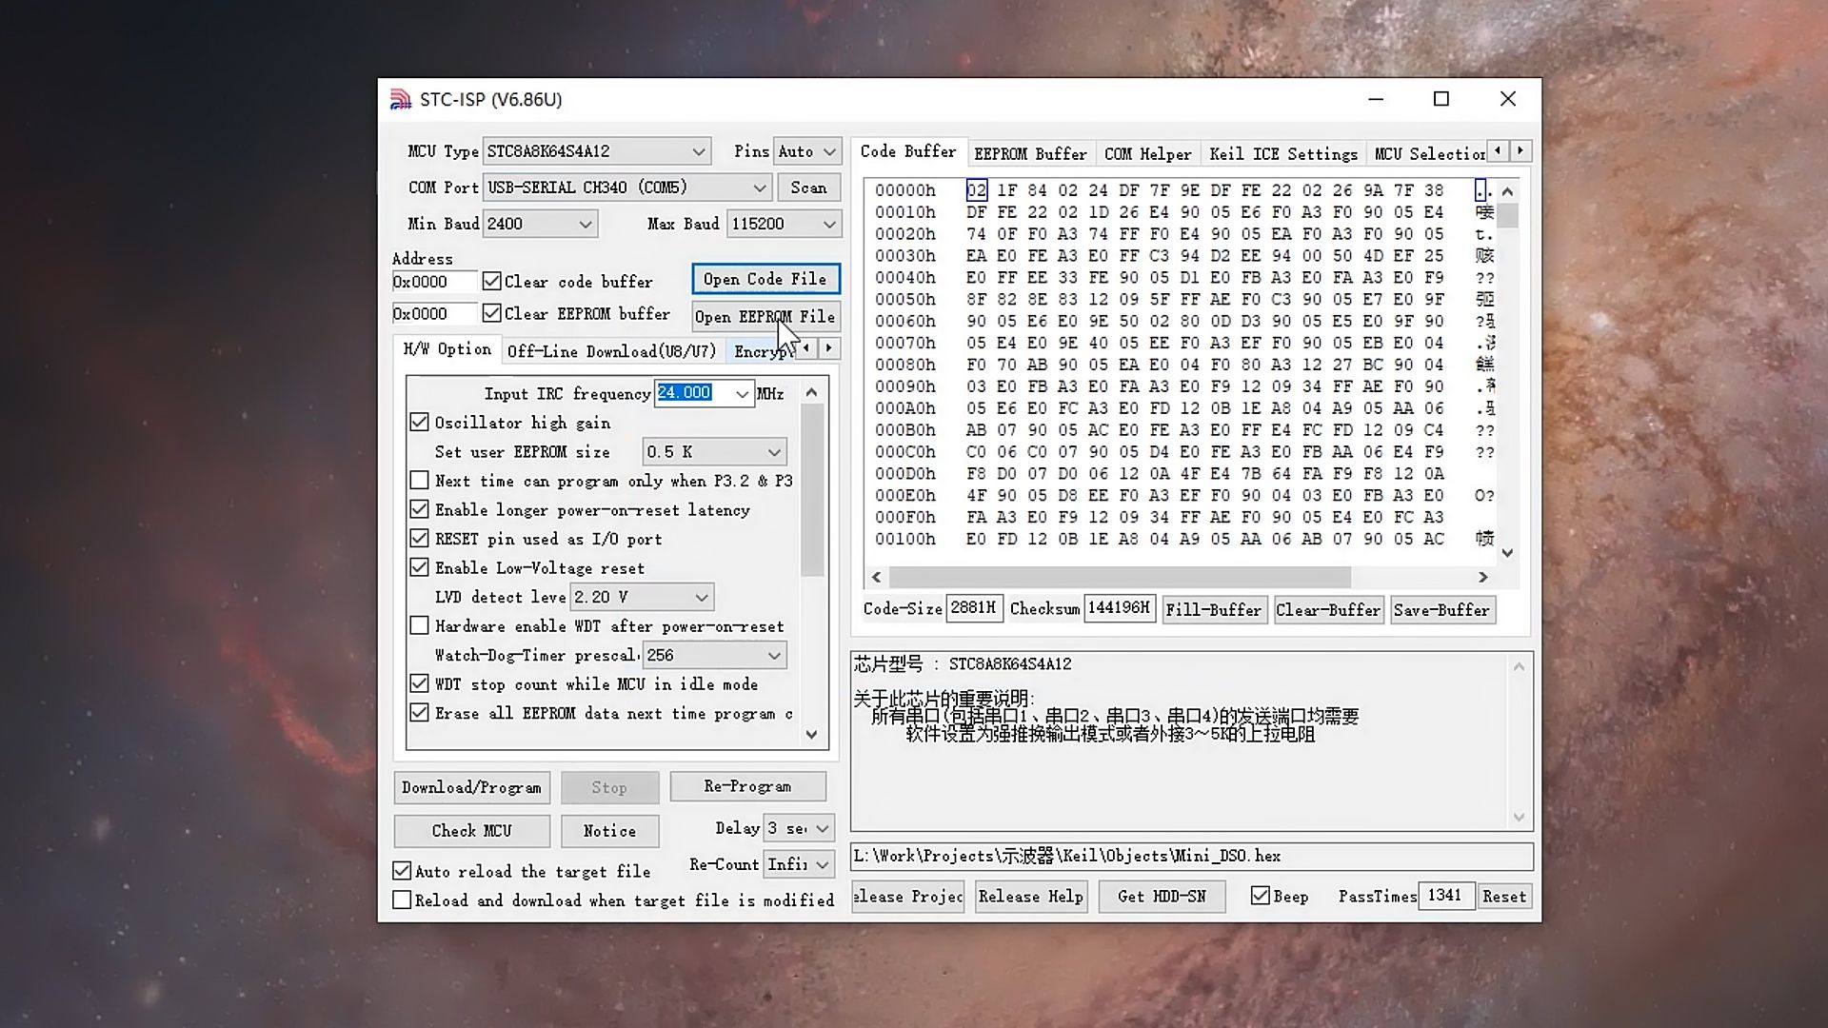Expand LVD detect level dropdown
This screenshot has width=1828, height=1028.
(x=701, y=597)
